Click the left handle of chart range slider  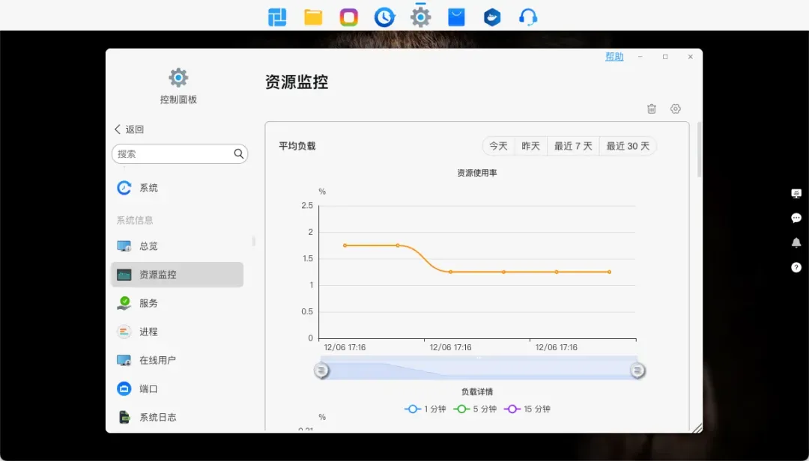[x=321, y=370]
